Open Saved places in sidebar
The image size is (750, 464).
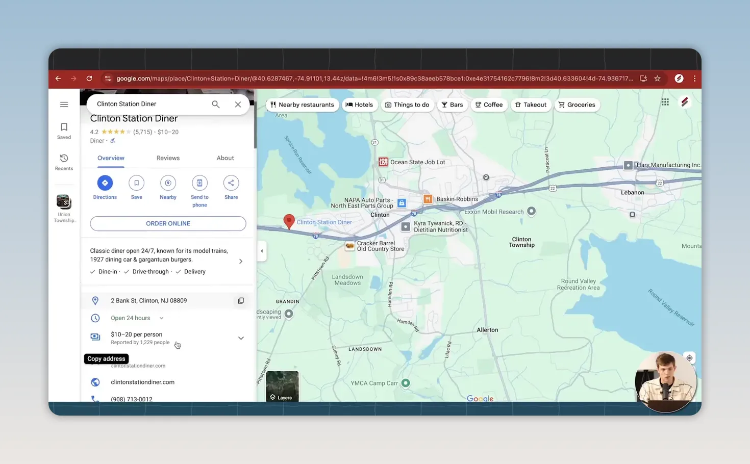click(64, 131)
